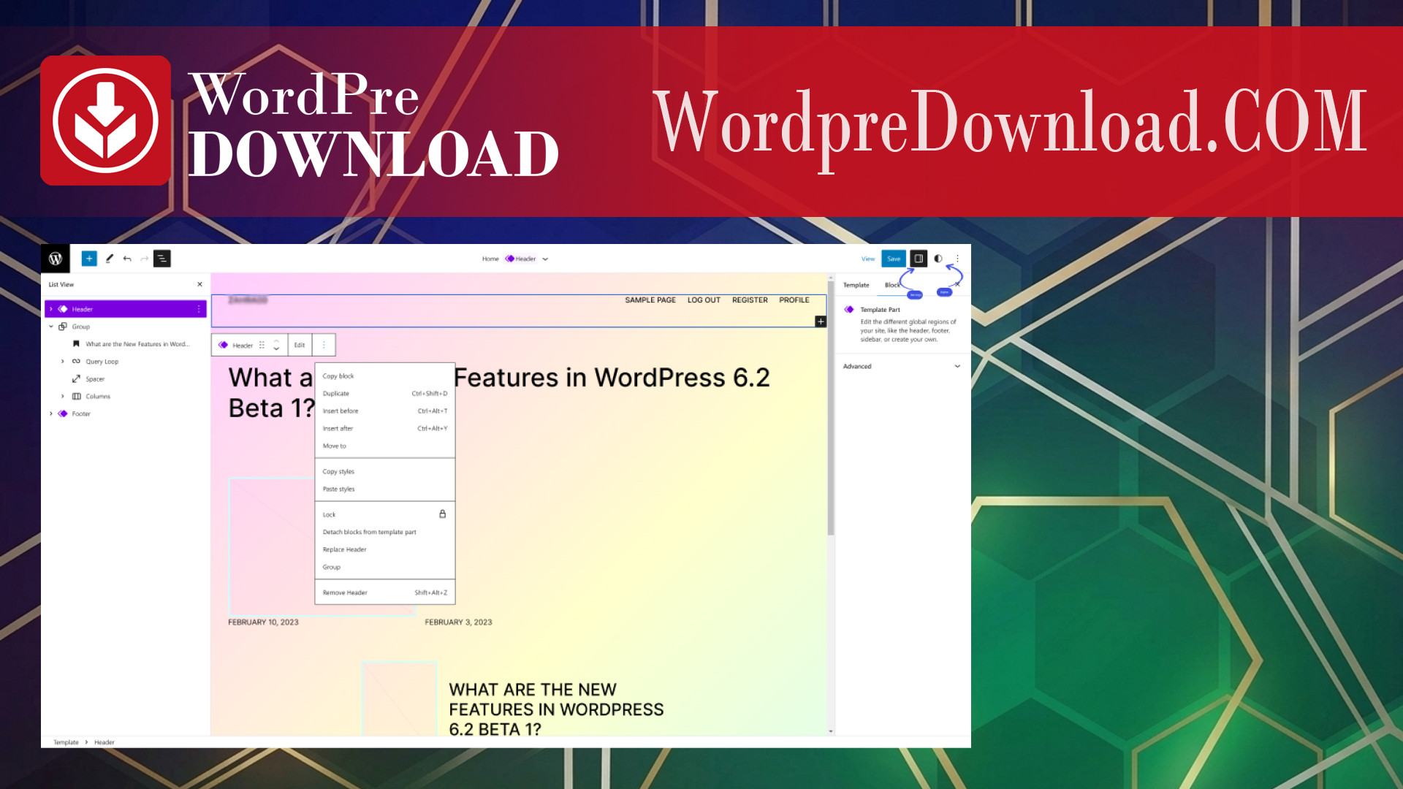Click SAMPLE PAGE navigation link
The image size is (1403, 789).
(x=650, y=300)
